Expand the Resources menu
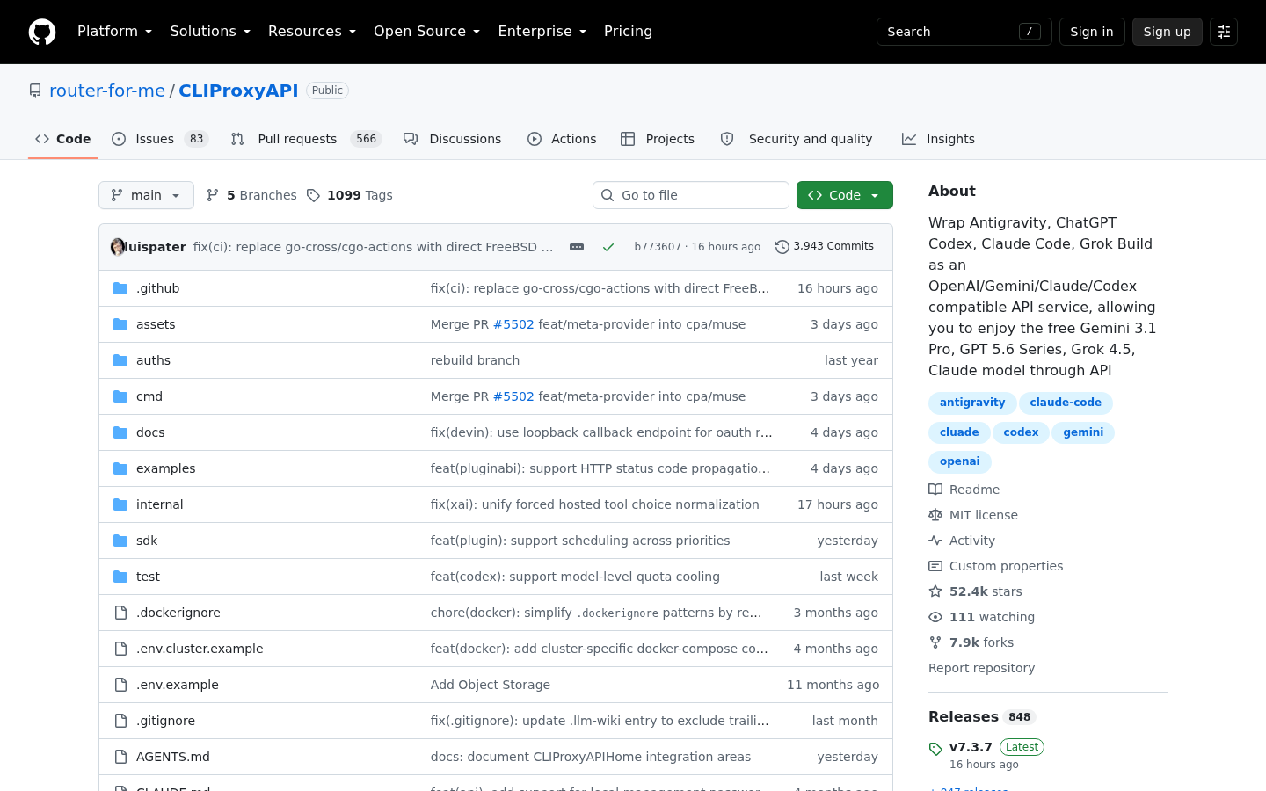Image resolution: width=1266 pixels, height=791 pixels. tap(312, 32)
